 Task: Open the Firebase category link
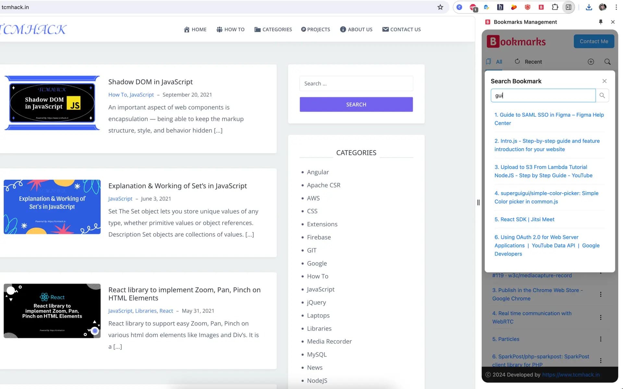click(319, 237)
